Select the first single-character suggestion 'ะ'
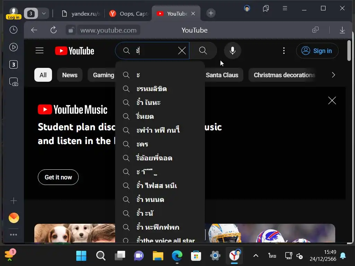The image size is (355, 266). [x=160, y=75]
